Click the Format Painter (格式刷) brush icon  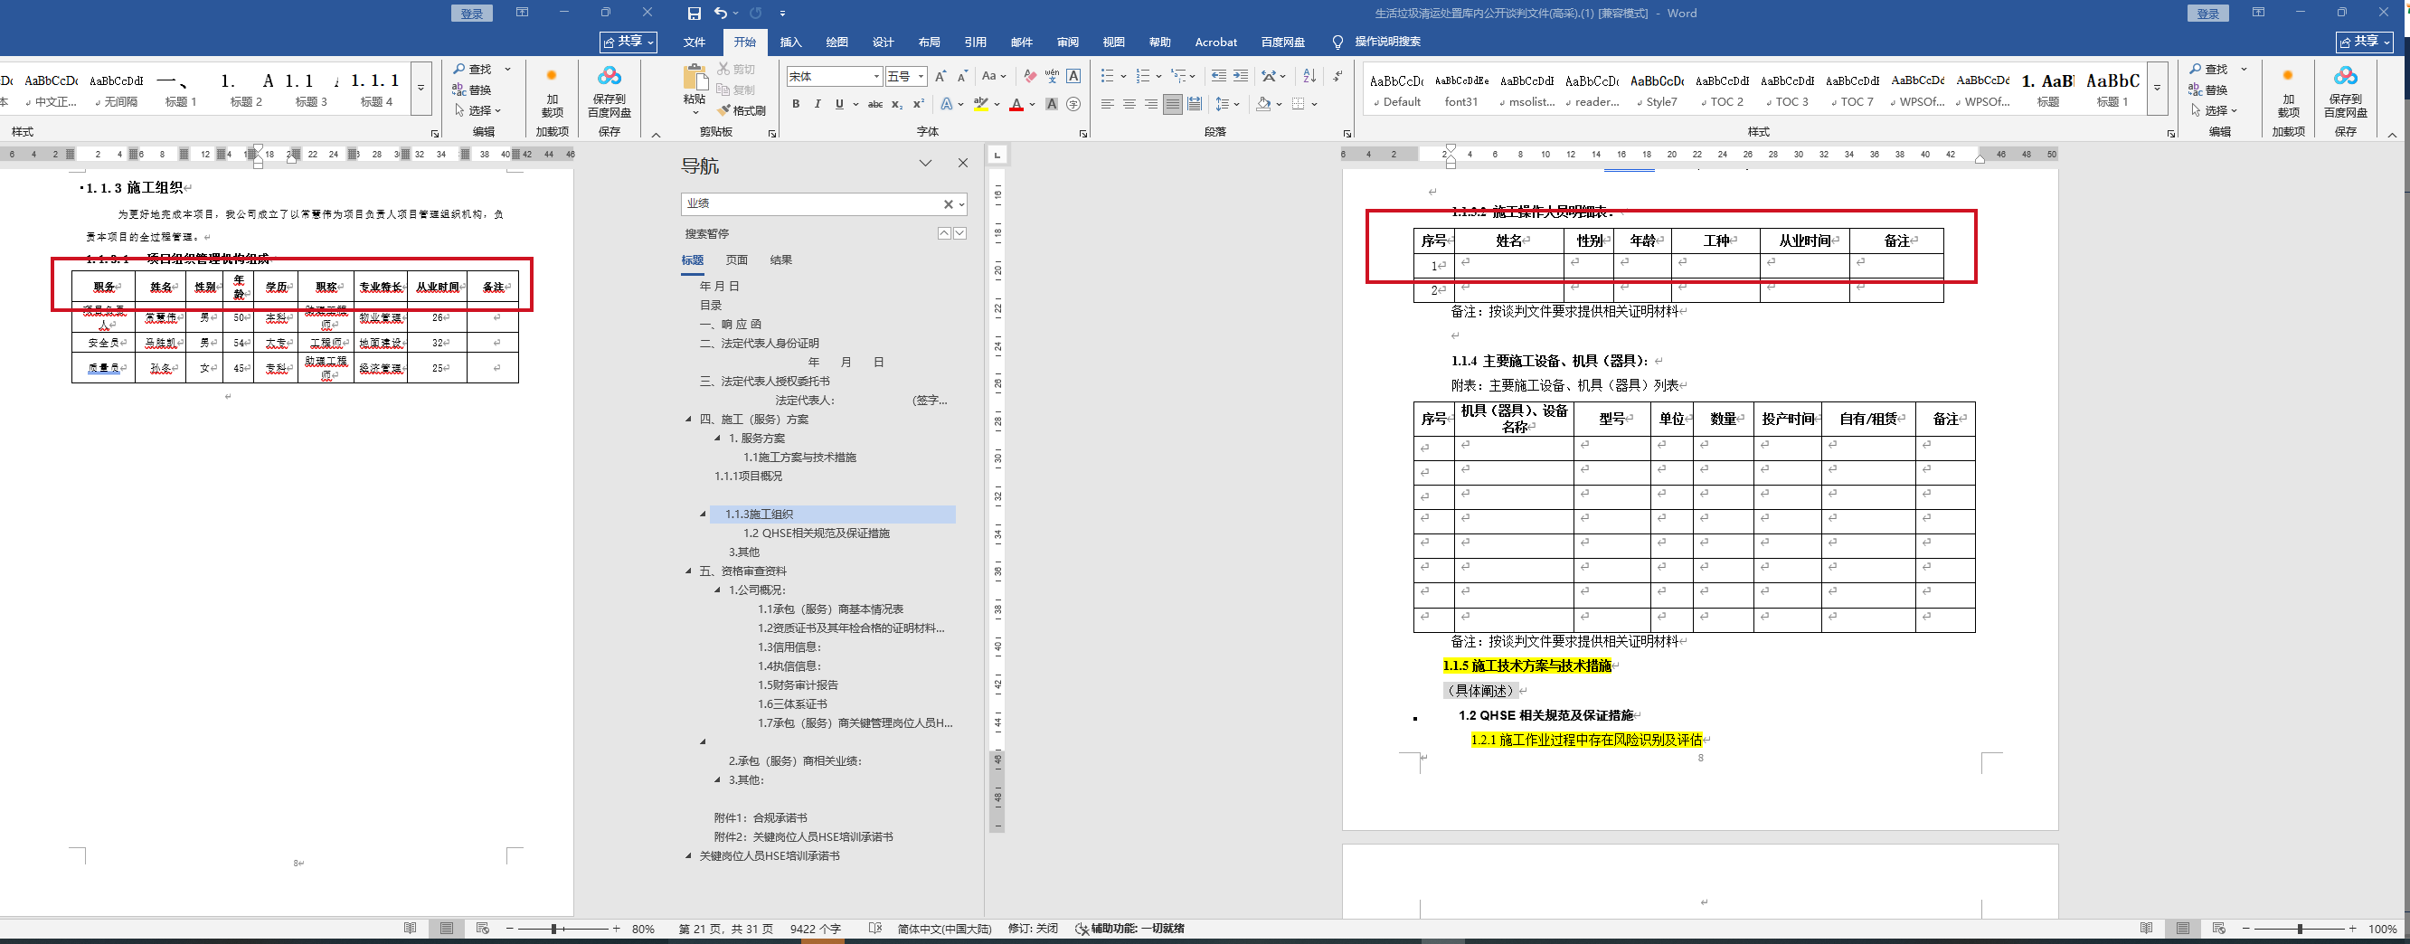(x=724, y=110)
